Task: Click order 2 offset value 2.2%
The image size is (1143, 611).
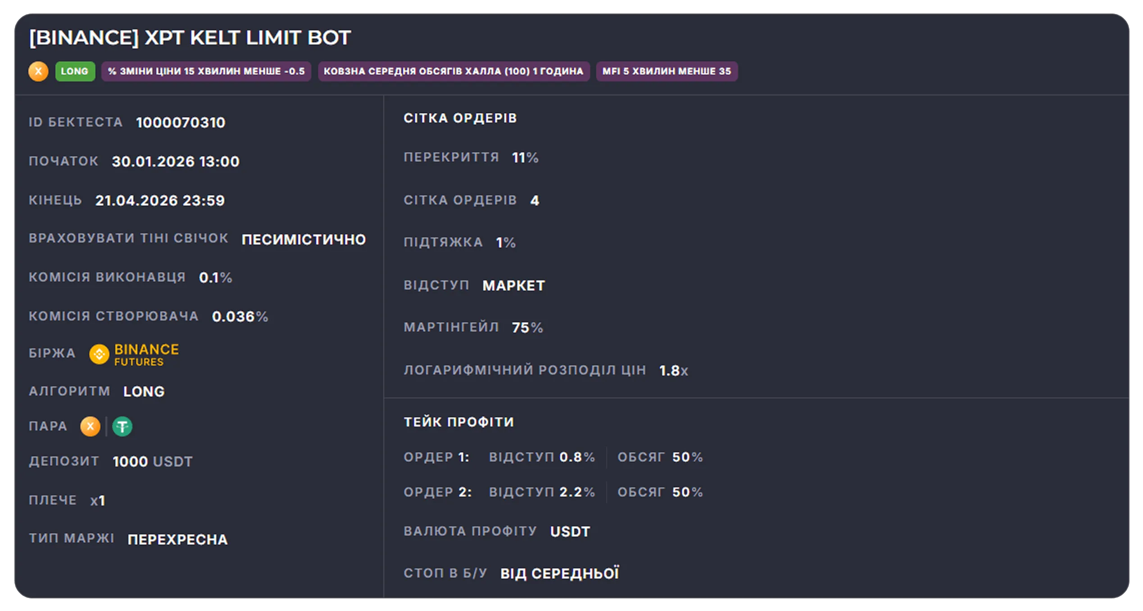Action: point(577,492)
